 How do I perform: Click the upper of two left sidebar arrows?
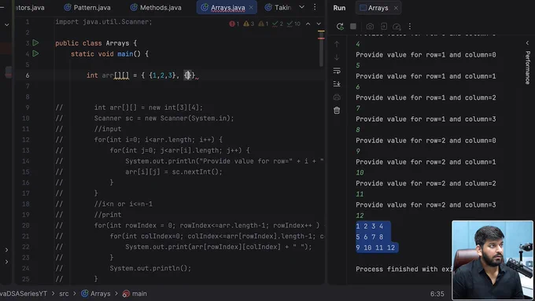tap(6, 250)
